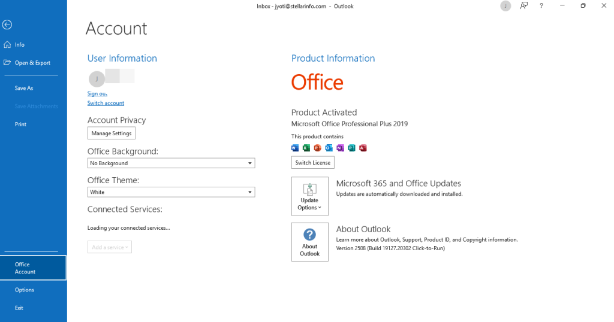Select Office Account in sidebar

tap(34, 268)
